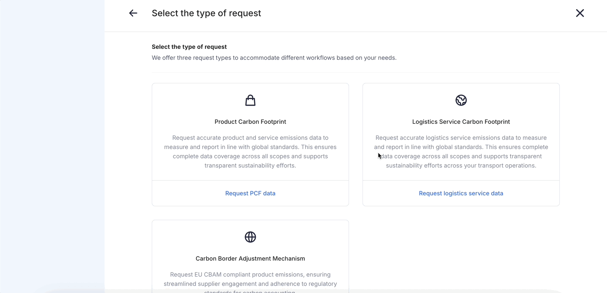
Task: Click the Logistics Service Carbon Footprint icon
Action: click(461, 100)
